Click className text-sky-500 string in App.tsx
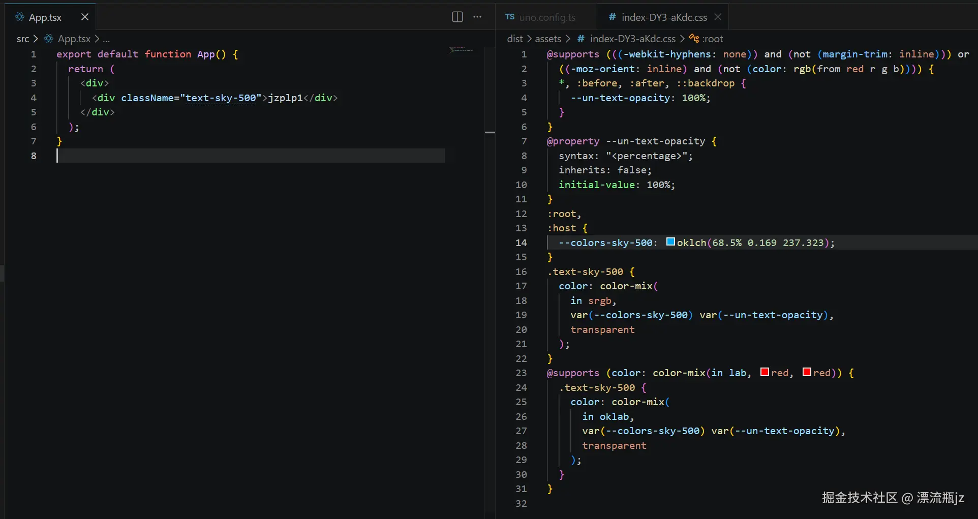 221,98
